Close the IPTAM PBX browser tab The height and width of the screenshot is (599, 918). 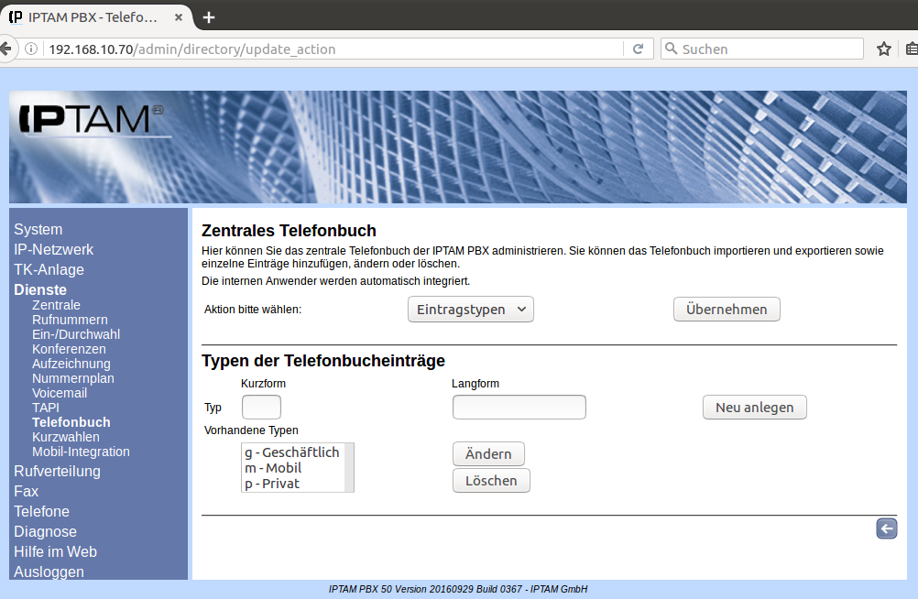(181, 17)
